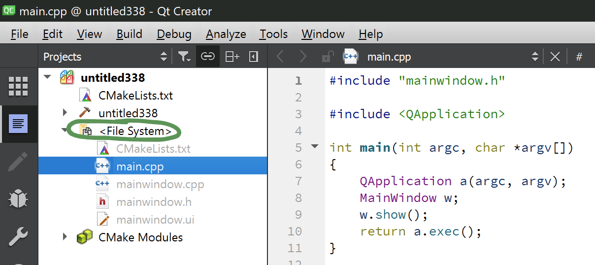Open the main.cpp open-documents dropdown

[534, 57]
